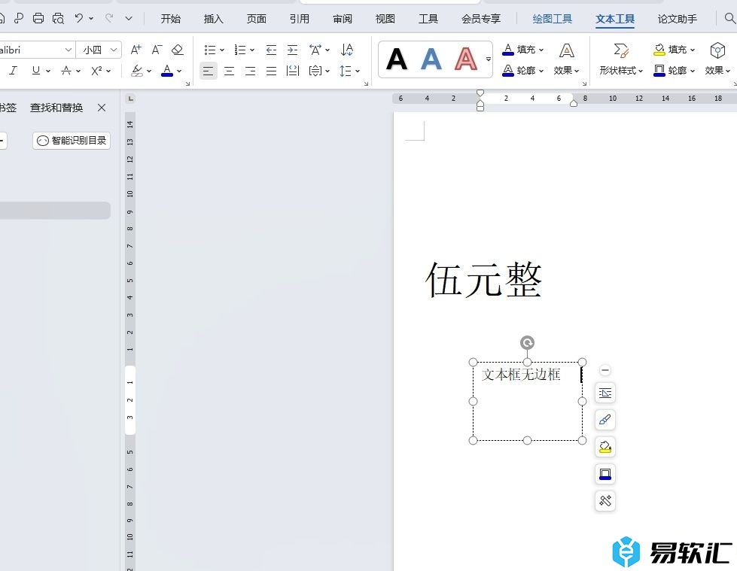Switch to 引用 tab
The height and width of the screenshot is (571, 737).
pyautogui.click(x=300, y=19)
